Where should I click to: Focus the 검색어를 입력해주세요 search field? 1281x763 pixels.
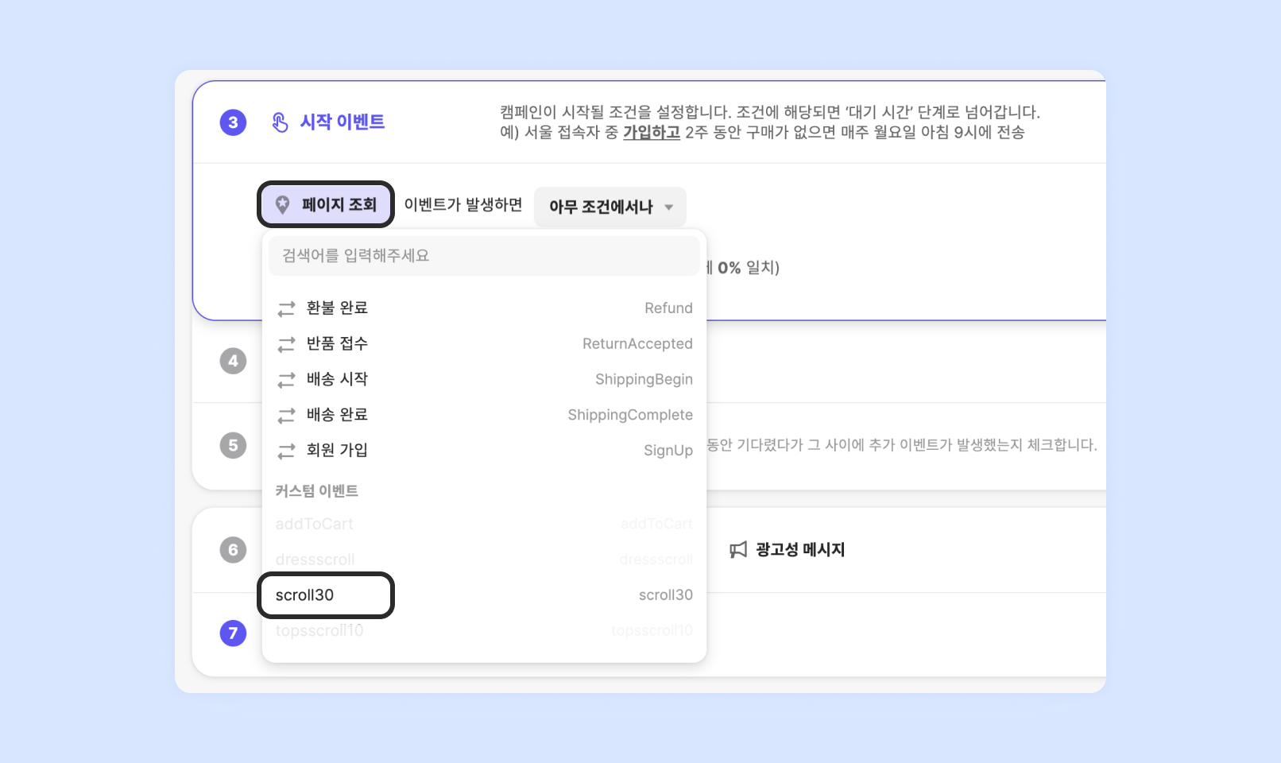tap(483, 255)
